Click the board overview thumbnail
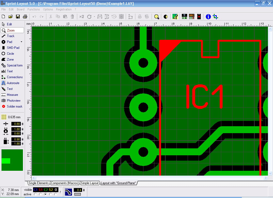This screenshot has width=273, height=198. point(12,160)
